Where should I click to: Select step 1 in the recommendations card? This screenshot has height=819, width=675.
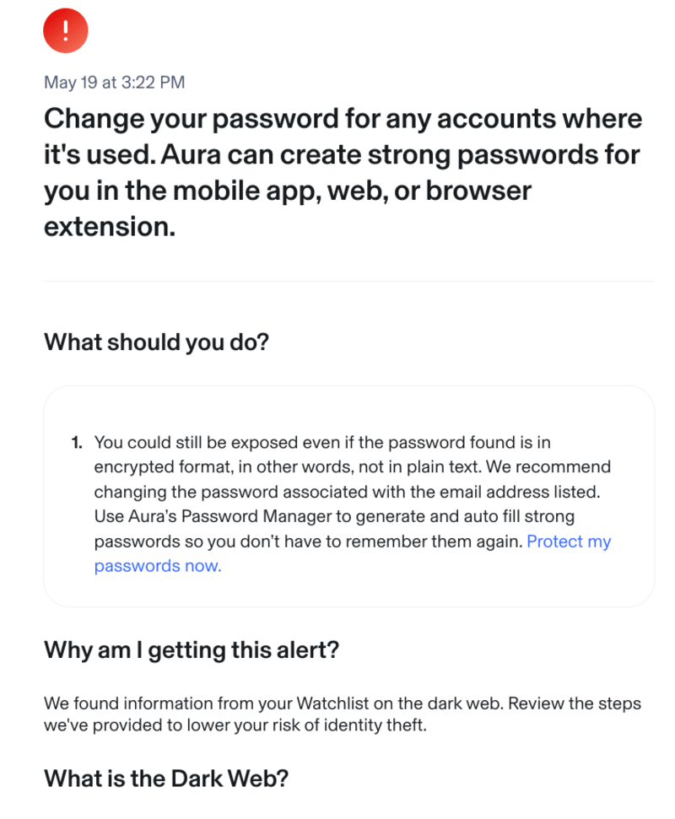[x=76, y=442]
